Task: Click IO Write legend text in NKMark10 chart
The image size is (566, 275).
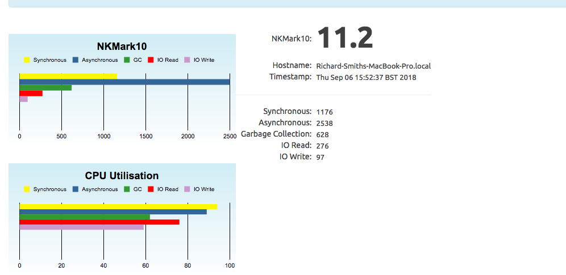Action: (204, 60)
